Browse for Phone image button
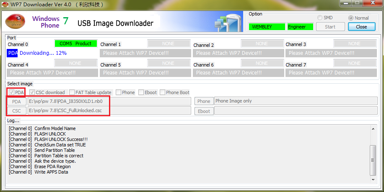Viewport: 384px width, 192px height. click(204, 101)
